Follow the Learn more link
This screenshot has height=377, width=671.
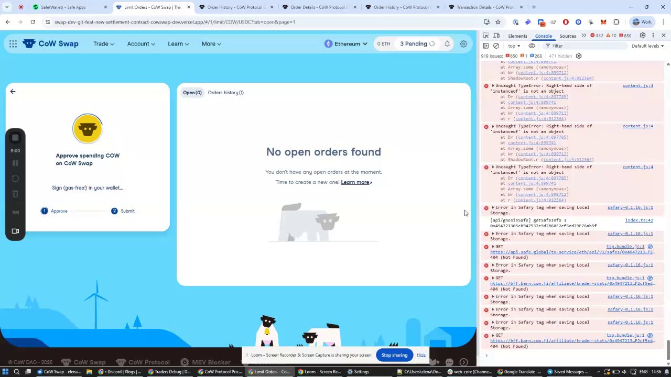click(356, 182)
